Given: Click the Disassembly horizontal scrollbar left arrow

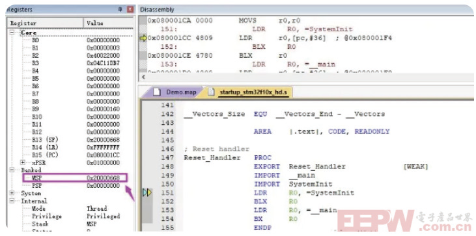Looking at the screenshot, I should pyautogui.click(x=144, y=77).
